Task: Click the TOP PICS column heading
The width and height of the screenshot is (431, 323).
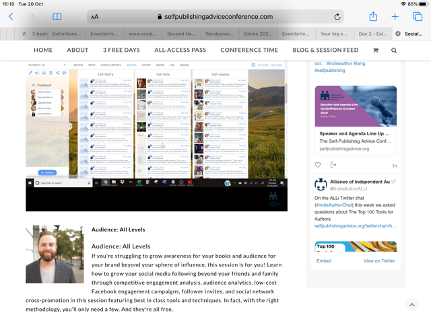Action: point(163,75)
